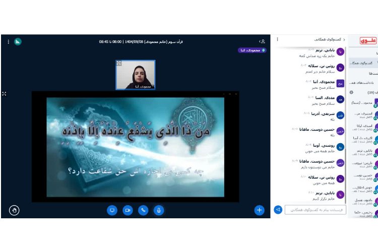
Task: Toggle the webcam camera button
Action: point(128,210)
